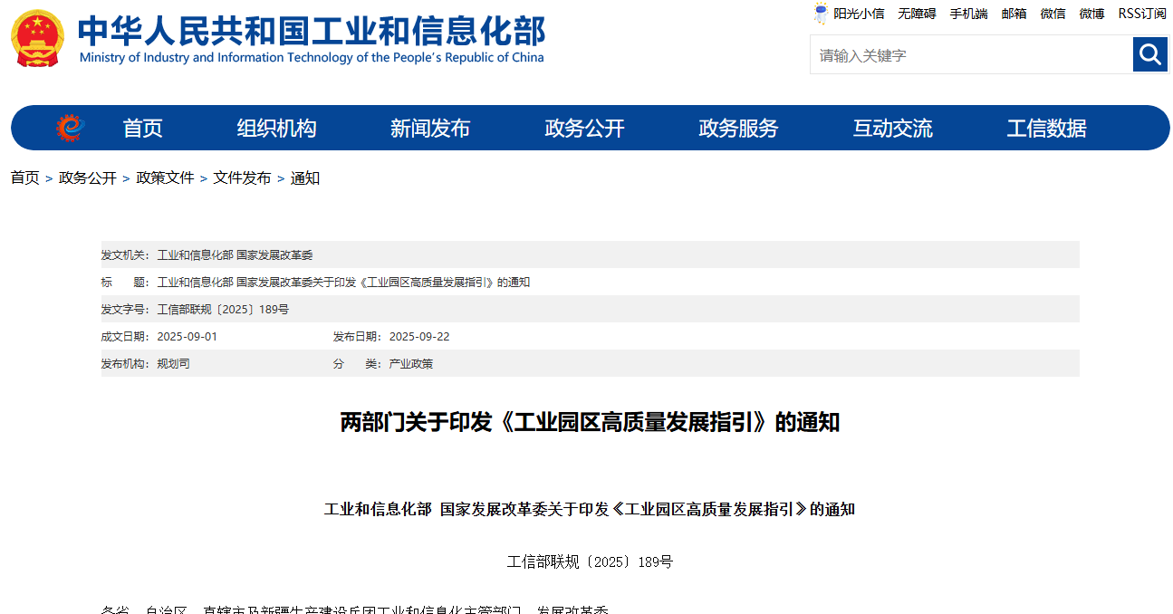Open the 手机端 mobile version link
The width and height of the screenshot is (1173, 614).
(968, 14)
